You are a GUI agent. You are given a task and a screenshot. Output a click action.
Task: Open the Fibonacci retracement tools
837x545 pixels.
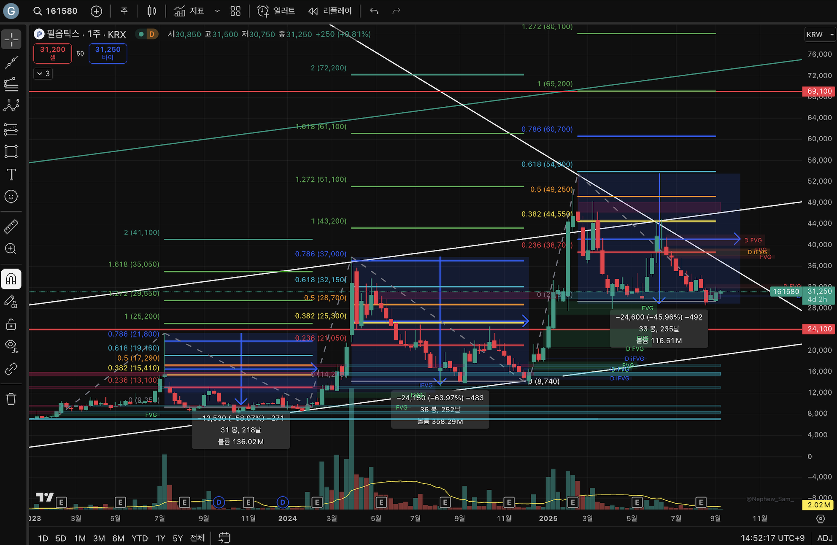(x=11, y=84)
